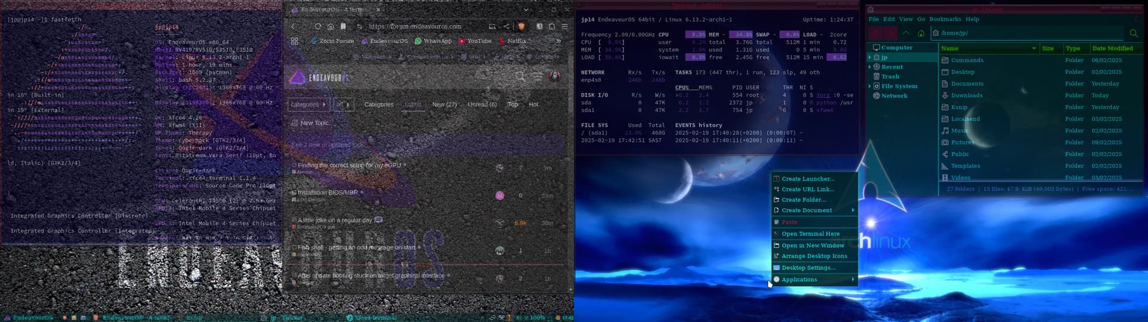This screenshot has width=1148, height=322.
Task: Open the forum user avatar menu
Action: tap(555, 76)
